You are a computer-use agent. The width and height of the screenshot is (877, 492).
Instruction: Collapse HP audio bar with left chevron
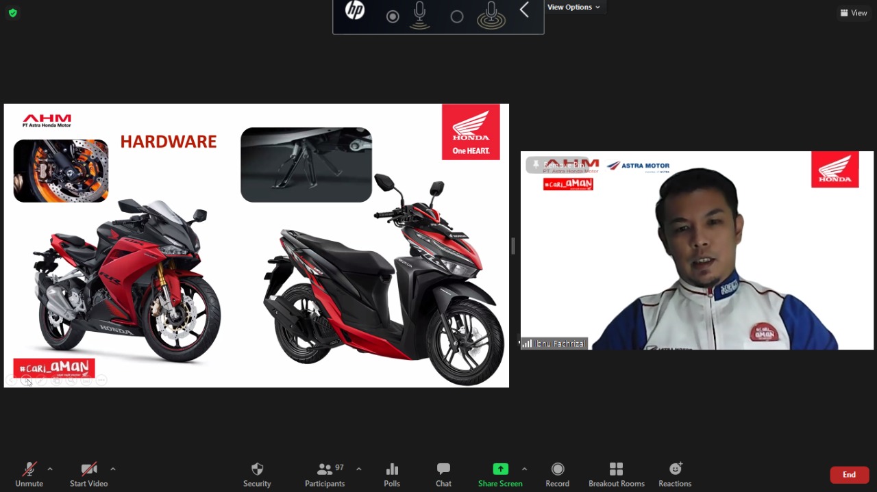pos(524,10)
